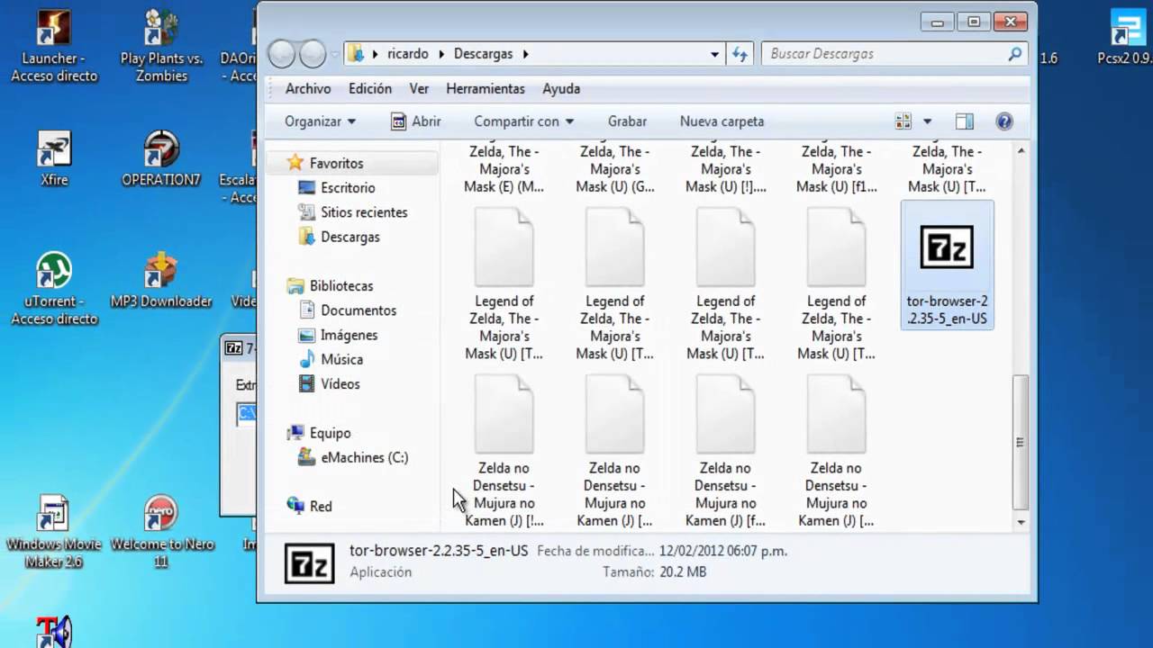Expand the Descargas breadcrumb arrow
The image size is (1153, 648).
click(525, 54)
